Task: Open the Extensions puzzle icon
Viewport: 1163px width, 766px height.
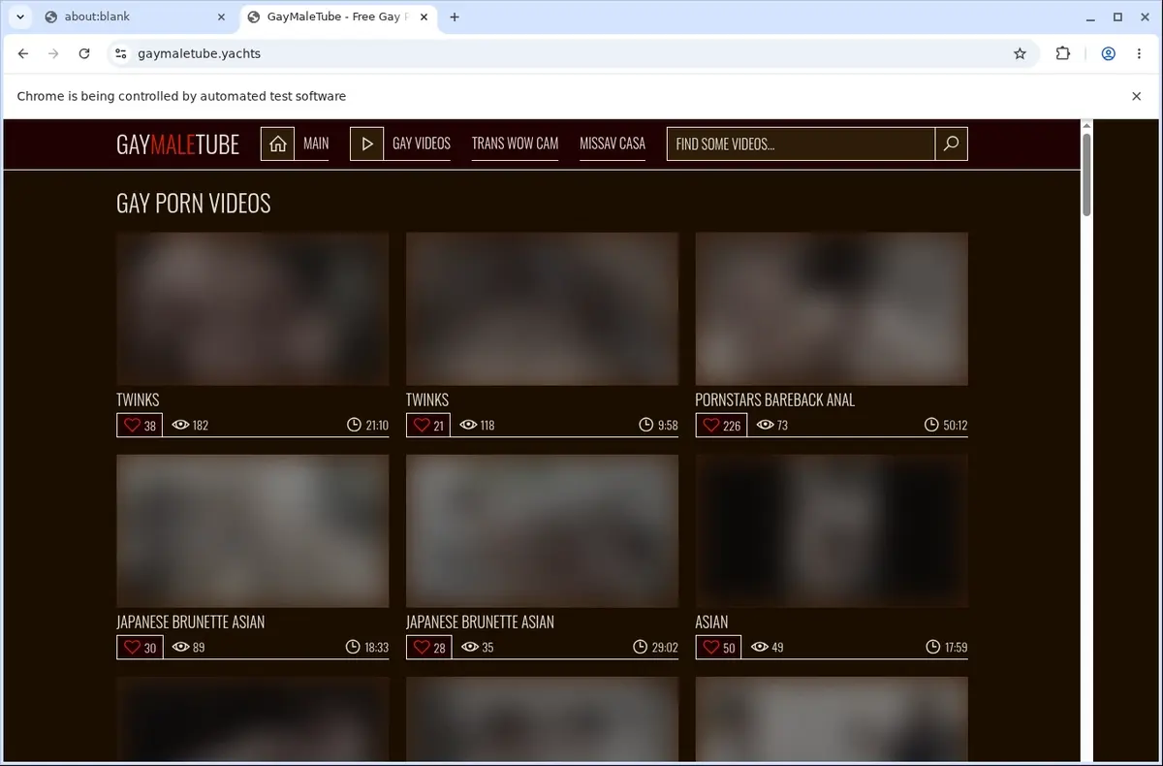Action: [x=1063, y=54]
